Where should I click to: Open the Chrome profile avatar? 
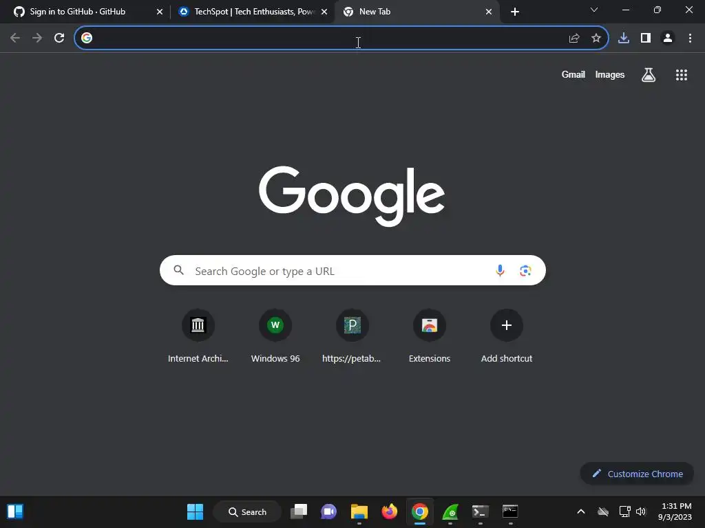(x=668, y=38)
